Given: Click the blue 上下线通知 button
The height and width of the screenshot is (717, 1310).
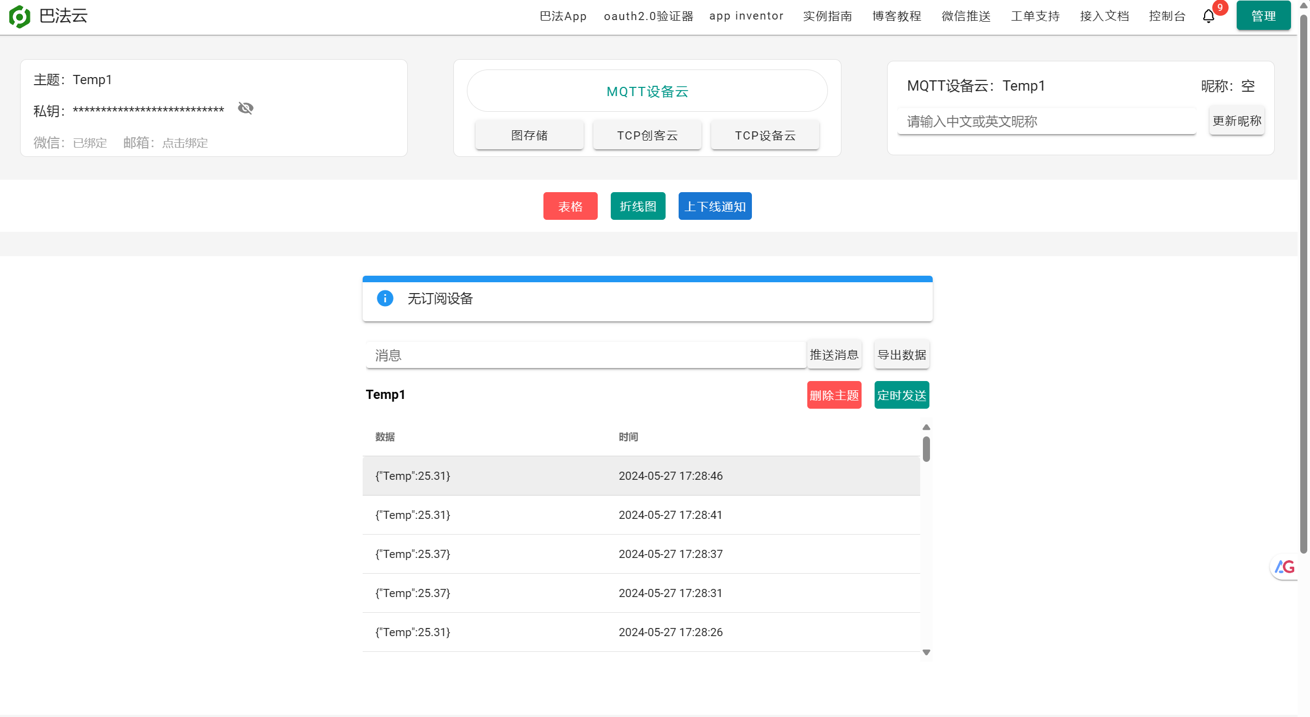Looking at the screenshot, I should (715, 206).
